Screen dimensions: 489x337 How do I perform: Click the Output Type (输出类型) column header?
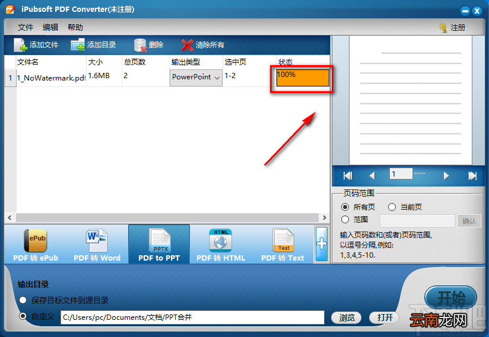point(196,62)
